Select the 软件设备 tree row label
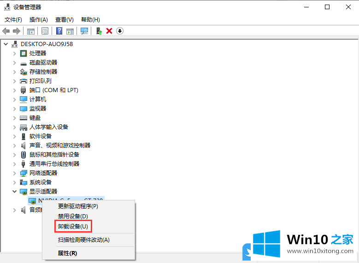The height and width of the screenshot is (263, 359). pos(41,136)
